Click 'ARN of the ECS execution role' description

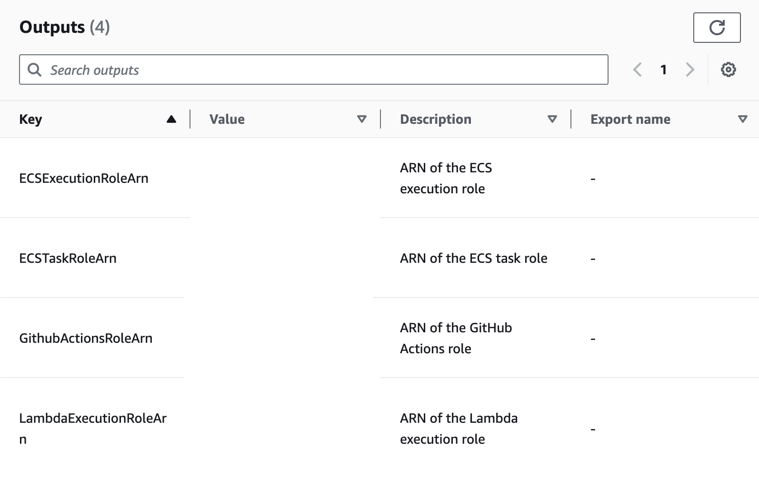click(x=446, y=178)
